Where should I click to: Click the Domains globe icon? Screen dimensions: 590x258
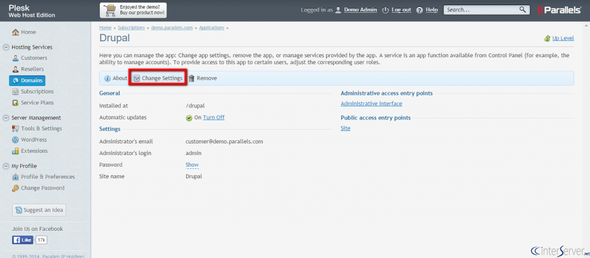tap(16, 80)
